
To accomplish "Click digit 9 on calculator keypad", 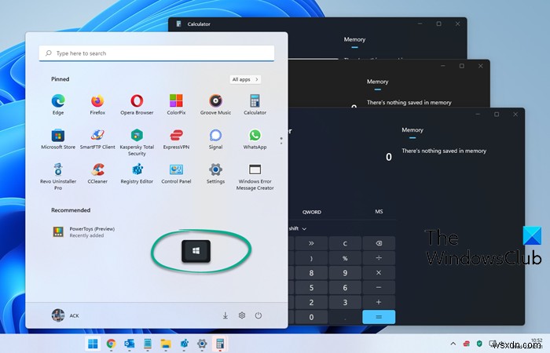I will [345, 273].
